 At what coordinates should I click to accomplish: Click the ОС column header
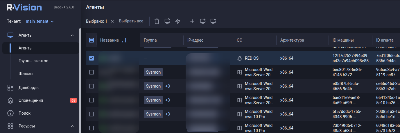[239, 40]
